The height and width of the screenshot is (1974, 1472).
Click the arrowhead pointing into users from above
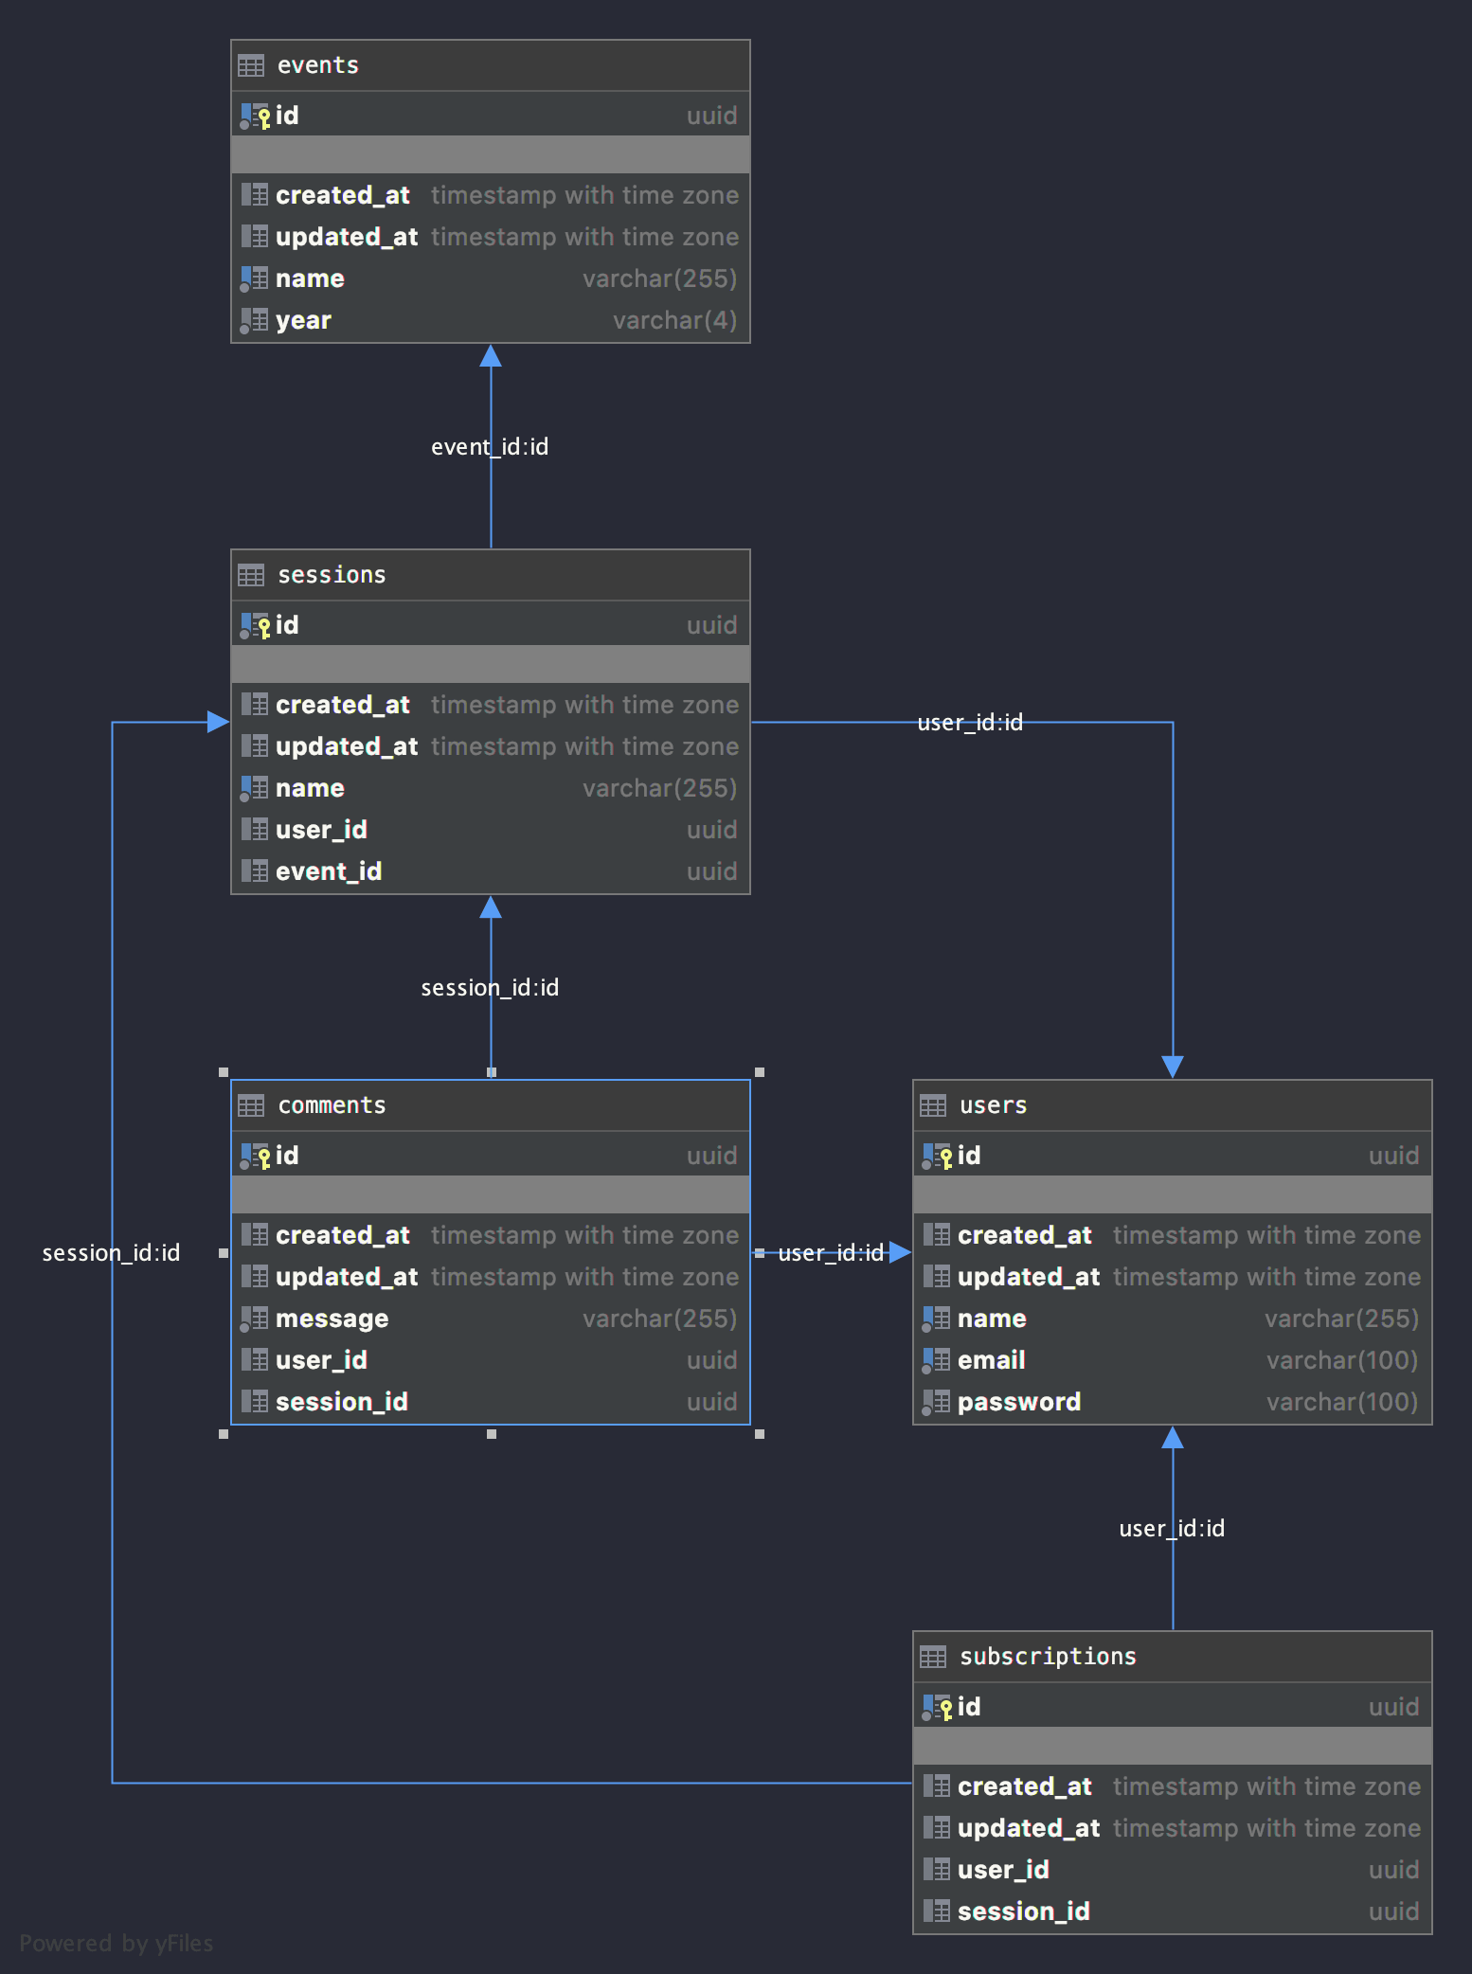tap(1173, 1067)
